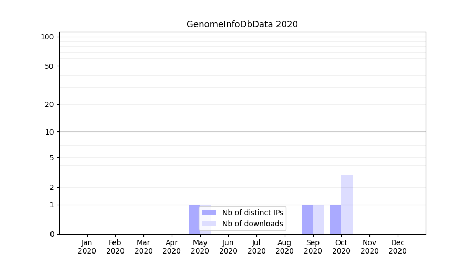
Task: Click the Oct 2020 distinct IPs bar
Action: 335,219
